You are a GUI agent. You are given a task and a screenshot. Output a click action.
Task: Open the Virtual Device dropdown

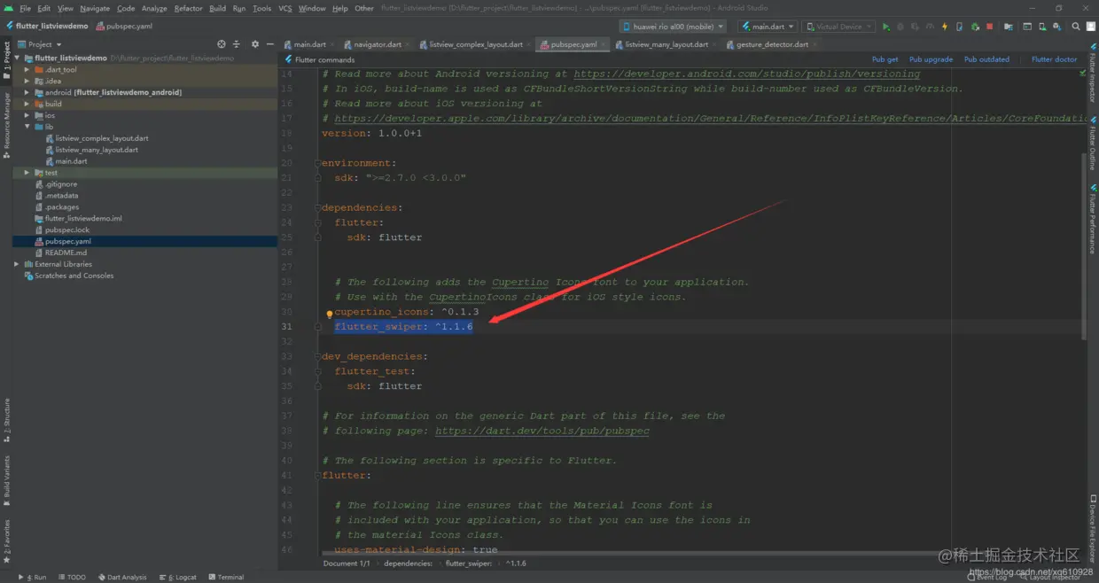click(x=838, y=27)
